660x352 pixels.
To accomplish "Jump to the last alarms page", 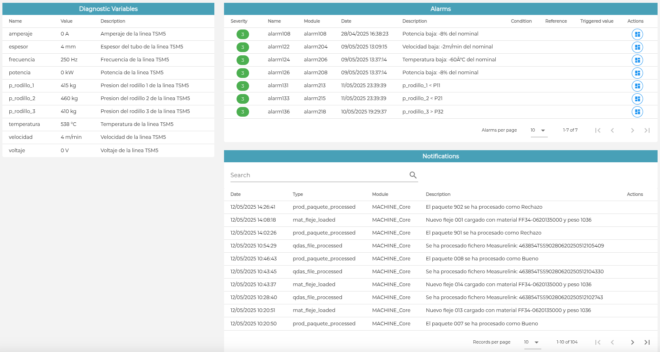I will click(x=647, y=130).
